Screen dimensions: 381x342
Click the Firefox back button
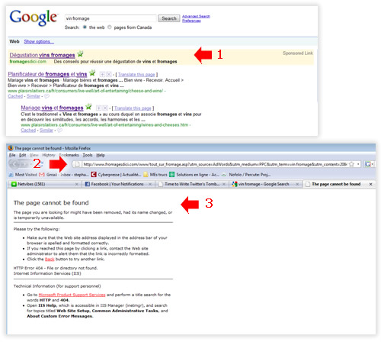14,164
